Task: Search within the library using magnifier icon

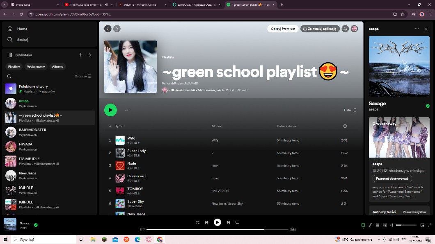Action: pos(9,76)
